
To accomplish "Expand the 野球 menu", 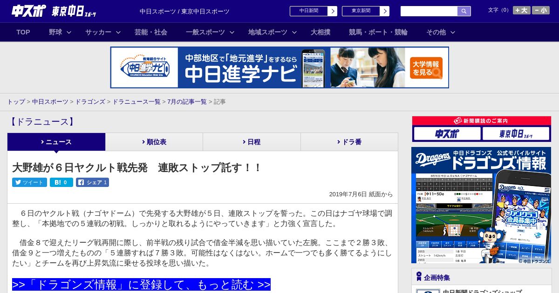I will pyautogui.click(x=60, y=32).
